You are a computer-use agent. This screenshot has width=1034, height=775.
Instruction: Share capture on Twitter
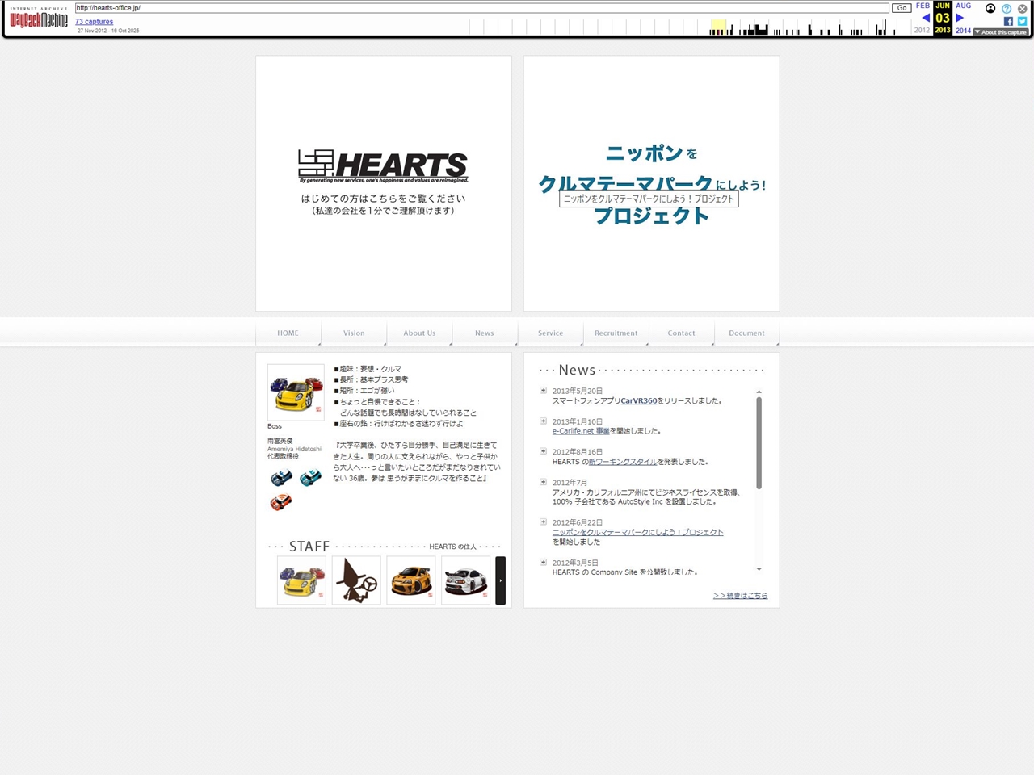[x=1022, y=22]
